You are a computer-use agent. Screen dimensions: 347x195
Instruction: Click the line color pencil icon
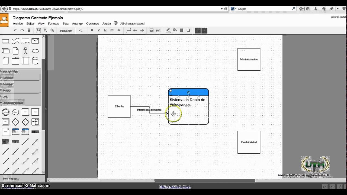(168, 30)
